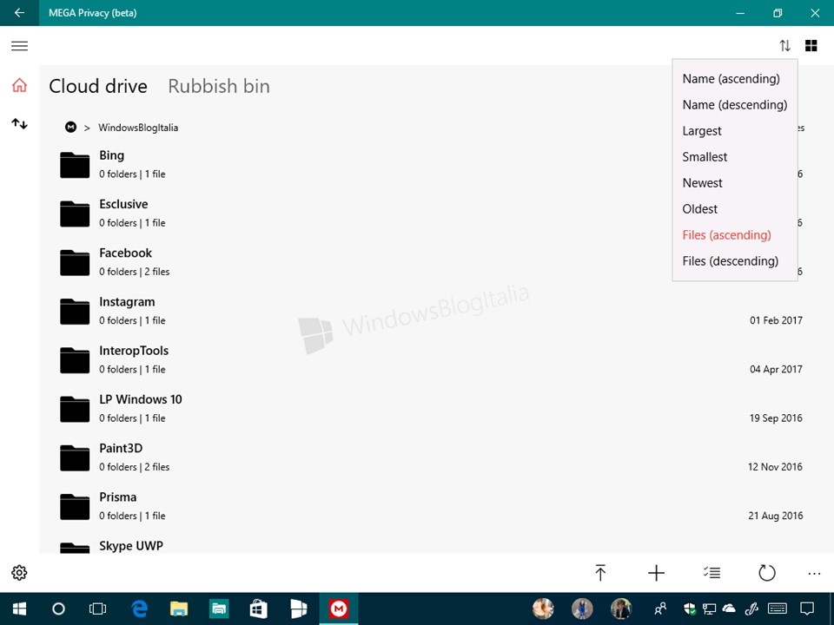Select Files (ascending) sort option
The height and width of the screenshot is (625, 834).
tap(726, 235)
